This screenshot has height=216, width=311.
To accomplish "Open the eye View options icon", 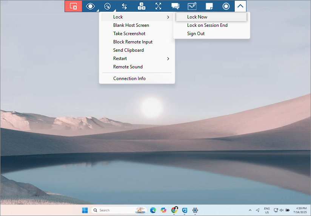I will tap(90, 6).
